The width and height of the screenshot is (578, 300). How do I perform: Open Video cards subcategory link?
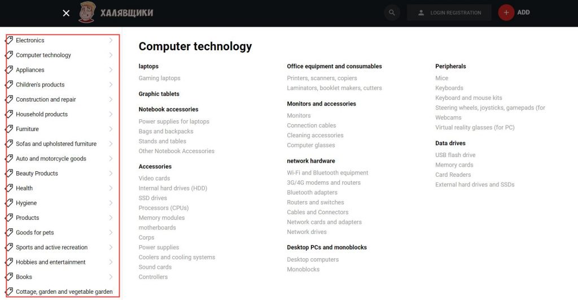click(x=155, y=178)
